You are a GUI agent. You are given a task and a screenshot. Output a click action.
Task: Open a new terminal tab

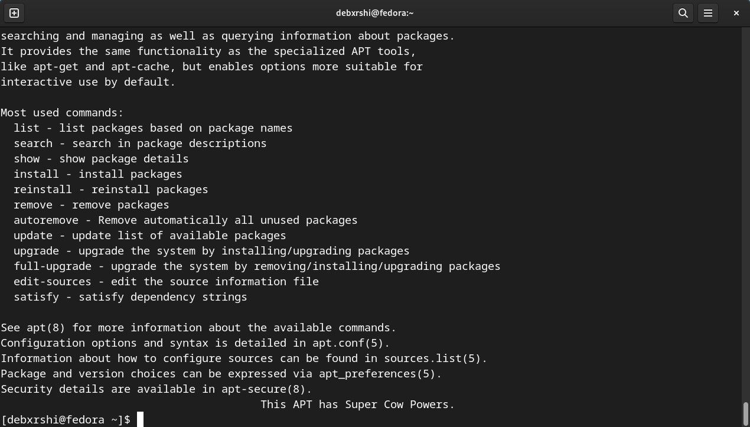point(13,12)
